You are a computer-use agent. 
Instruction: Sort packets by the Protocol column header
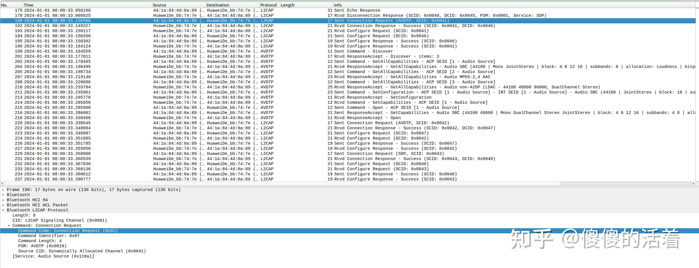269,5
